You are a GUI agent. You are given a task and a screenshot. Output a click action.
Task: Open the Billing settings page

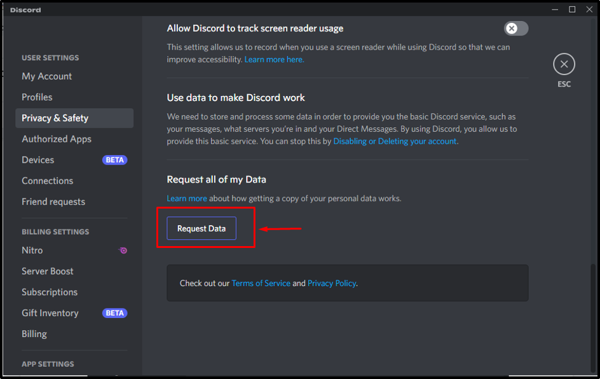(34, 334)
